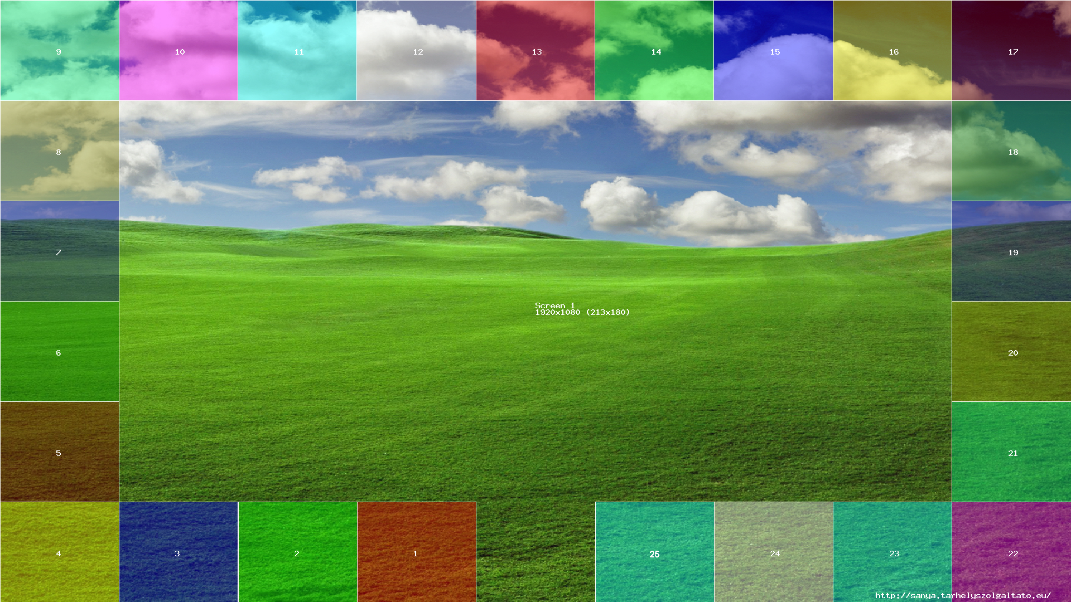Select the olive yellow zone 4
Viewport: 1071px width, 602px height.
59,552
